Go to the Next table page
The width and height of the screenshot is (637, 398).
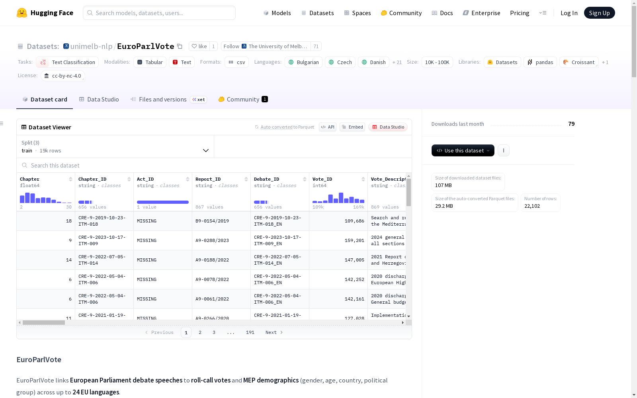coord(274,332)
